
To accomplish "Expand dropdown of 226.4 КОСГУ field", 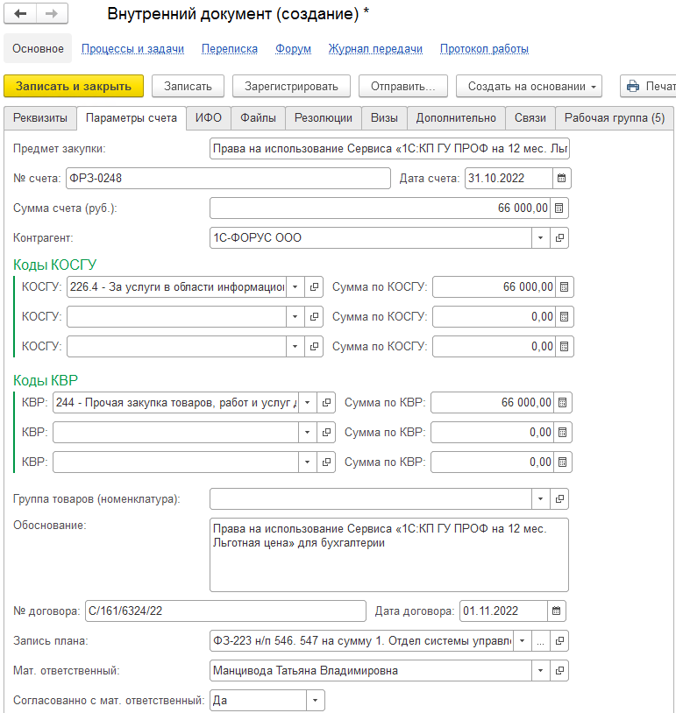I will pos(295,287).
